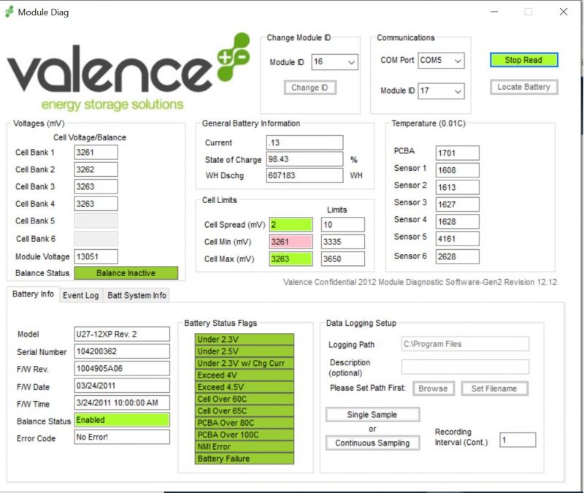The height and width of the screenshot is (493, 584).
Task: Click the Error Code field
Action: (122, 437)
